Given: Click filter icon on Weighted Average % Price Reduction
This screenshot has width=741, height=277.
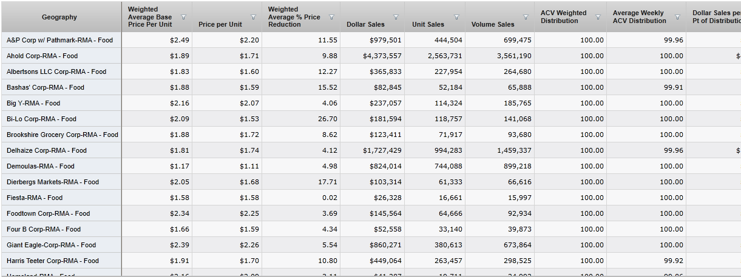Looking at the screenshot, I should click(331, 17).
